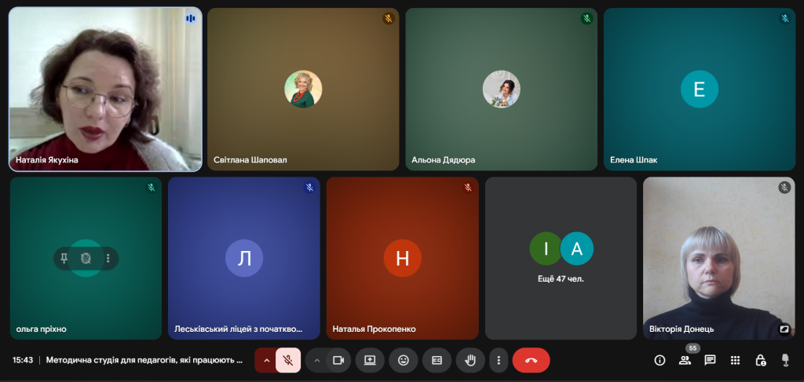Viewport: 804px width, 382px height.
Task: Toggle closed captions
Action: (x=437, y=360)
